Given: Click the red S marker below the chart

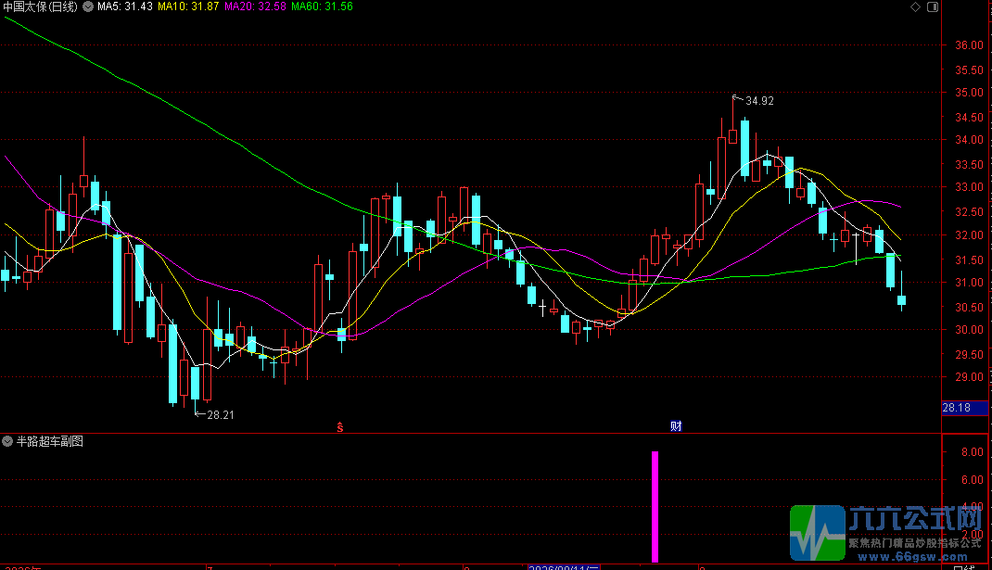Looking at the screenshot, I should click(339, 427).
